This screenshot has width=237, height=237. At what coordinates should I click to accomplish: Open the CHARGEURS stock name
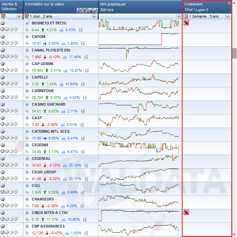(43, 199)
